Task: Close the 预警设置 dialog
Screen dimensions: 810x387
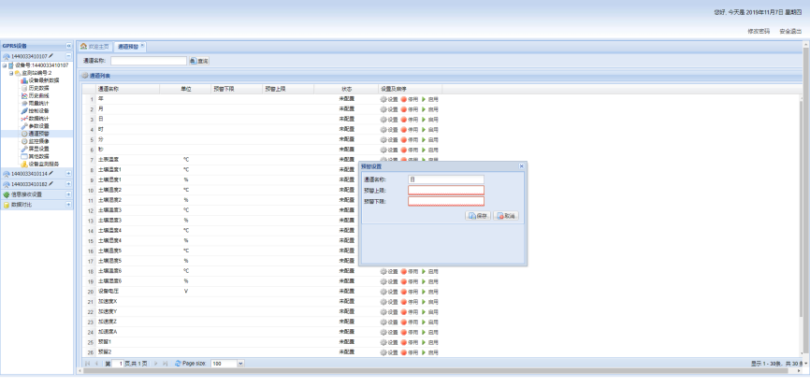Action: coord(521,166)
